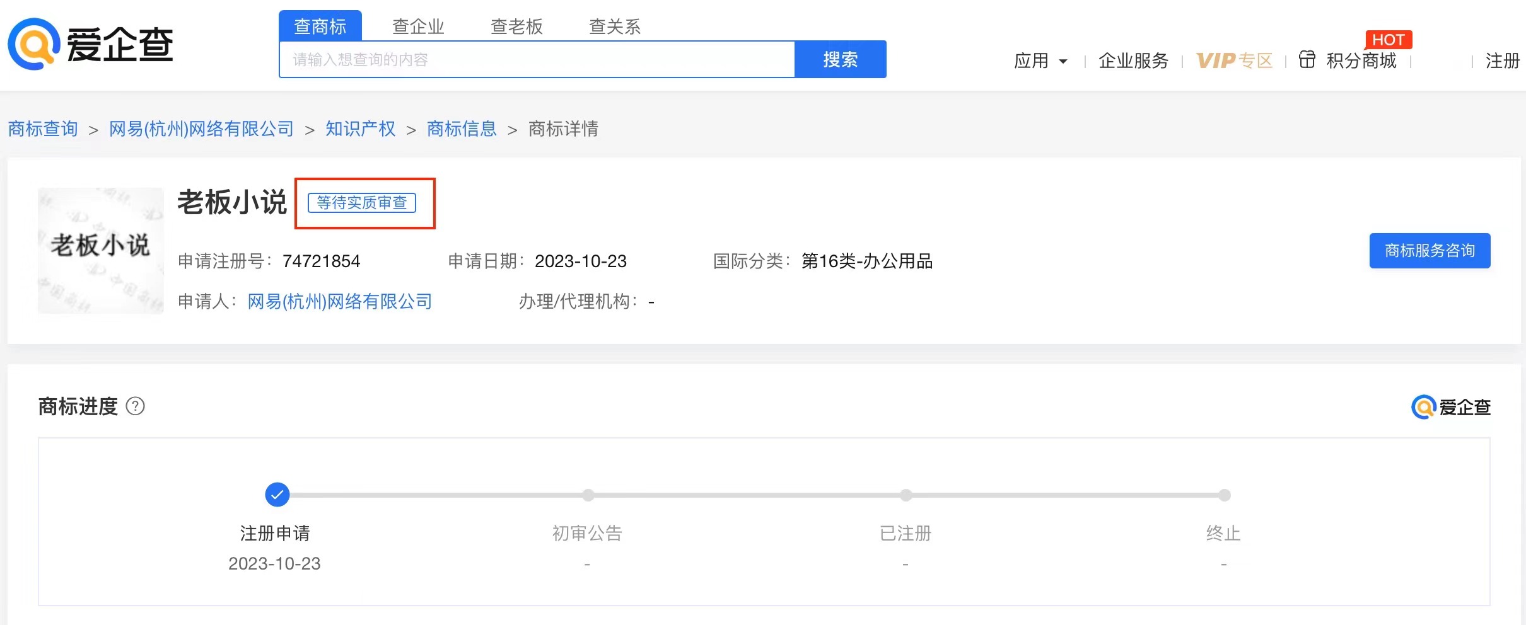Viewport: 1526px width, 625px height.
Task: Click the 已注册 step label
Action: pos(906,534)
